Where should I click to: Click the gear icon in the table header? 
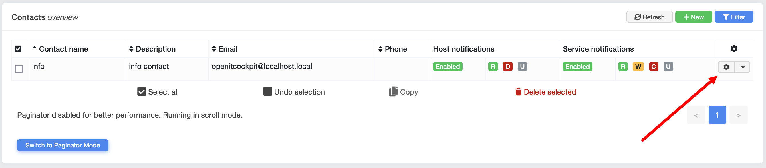(x=734, y=49)
